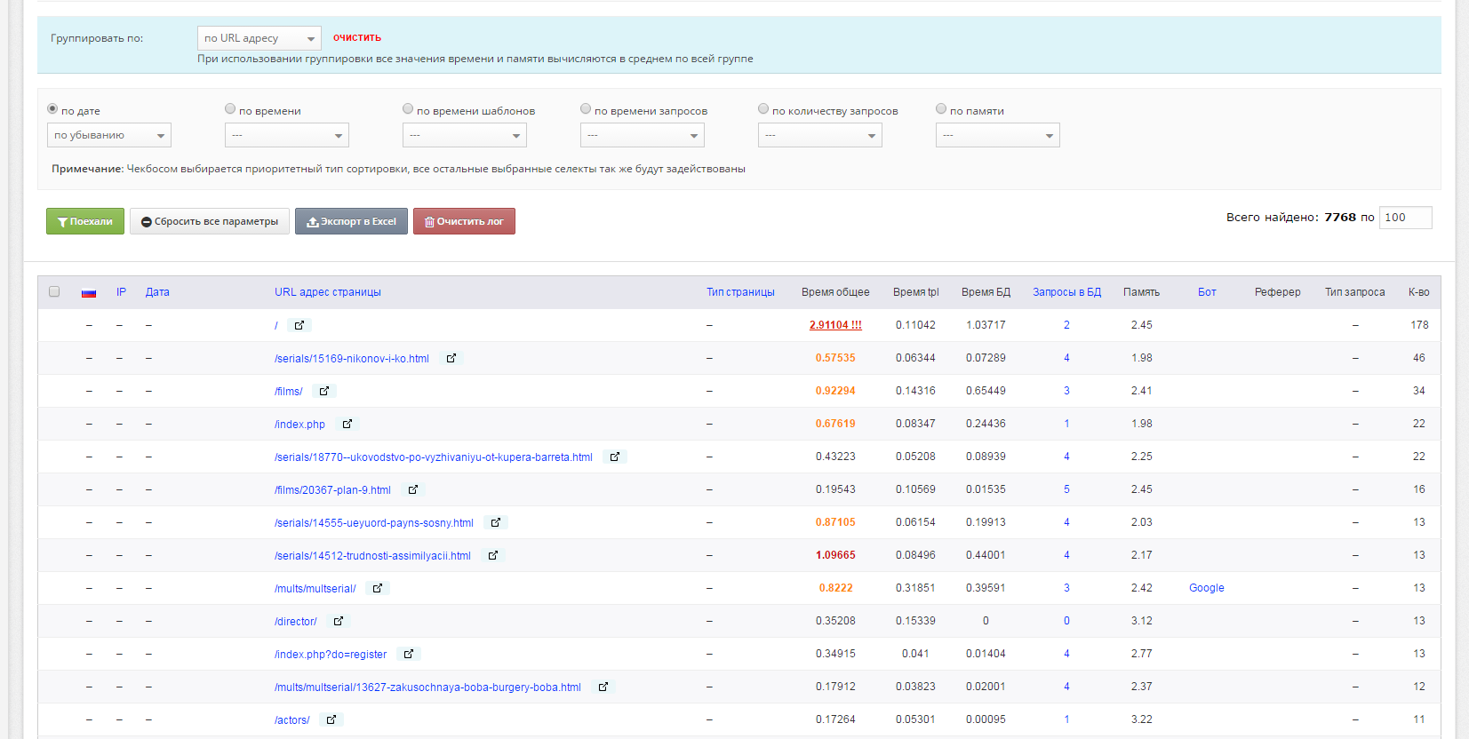Open external link icon next to /actors/
This screenshot has width=1469, height=739.
click(x=331, y=719)
